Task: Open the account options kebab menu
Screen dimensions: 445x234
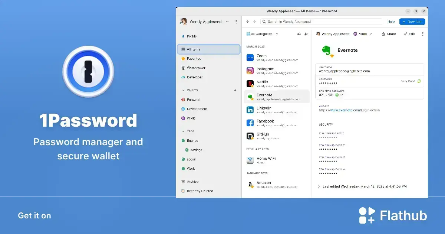Action: point(236,22)
